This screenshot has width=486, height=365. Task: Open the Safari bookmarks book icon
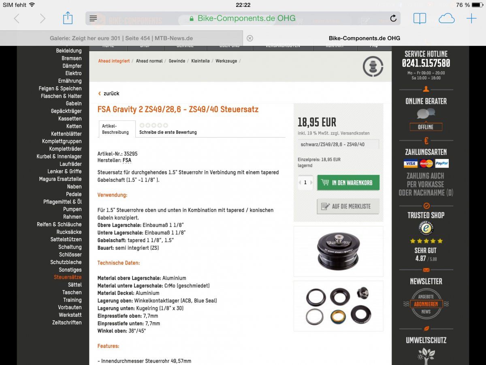[420, 18]
